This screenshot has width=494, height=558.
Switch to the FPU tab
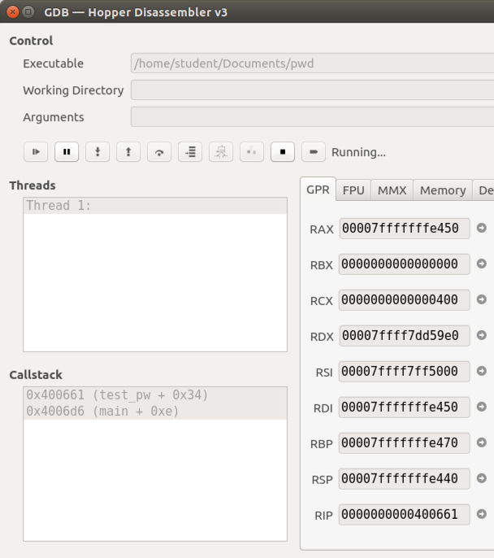pyautogui.click(x=353, y=190)
